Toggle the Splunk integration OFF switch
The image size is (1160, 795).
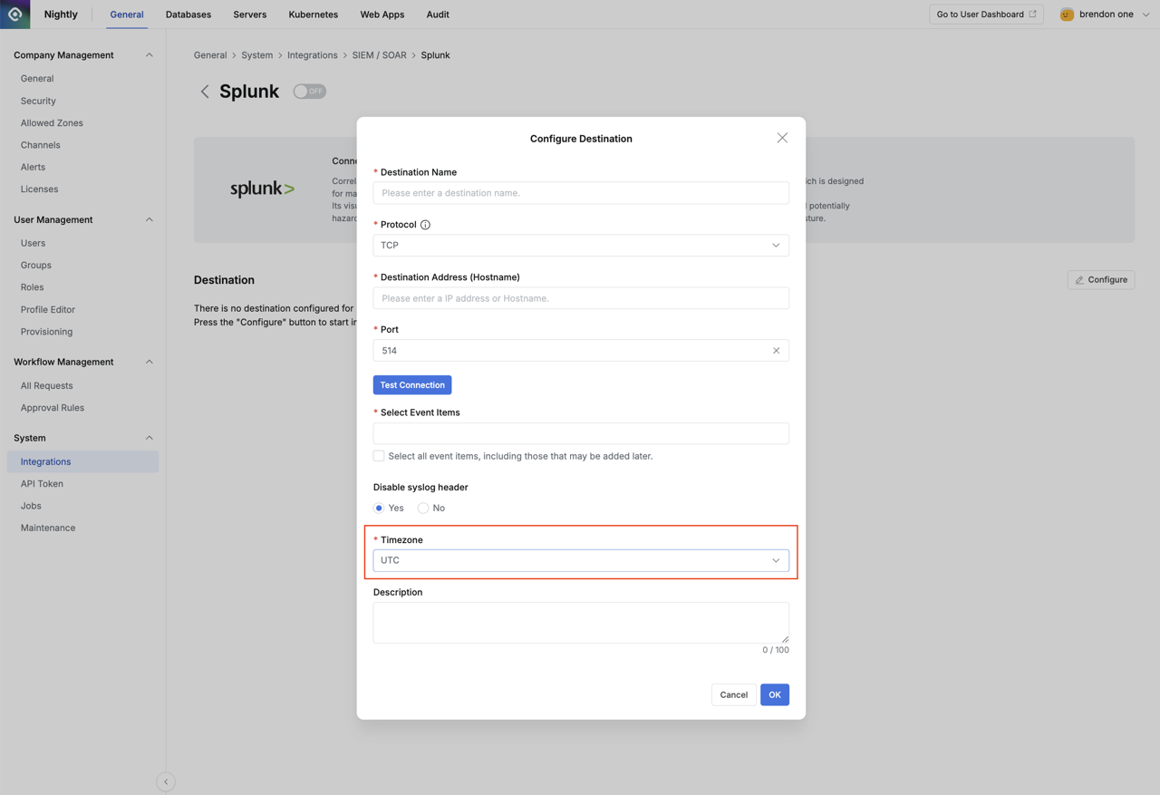point(309,92)
